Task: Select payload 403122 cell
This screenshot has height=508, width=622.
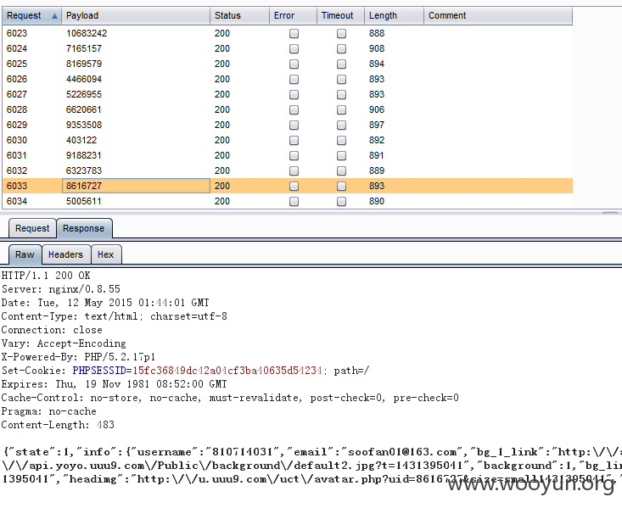Action: tap(136, 141)
